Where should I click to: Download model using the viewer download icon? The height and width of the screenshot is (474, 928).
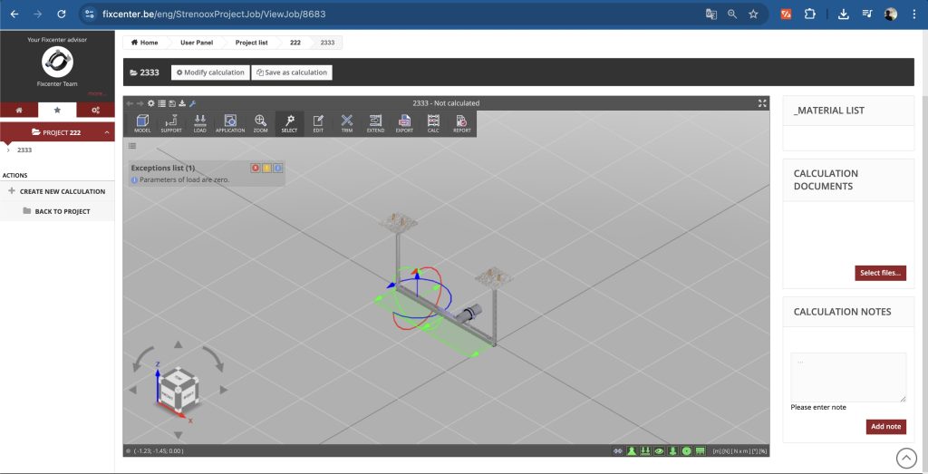tap(182, 103)
